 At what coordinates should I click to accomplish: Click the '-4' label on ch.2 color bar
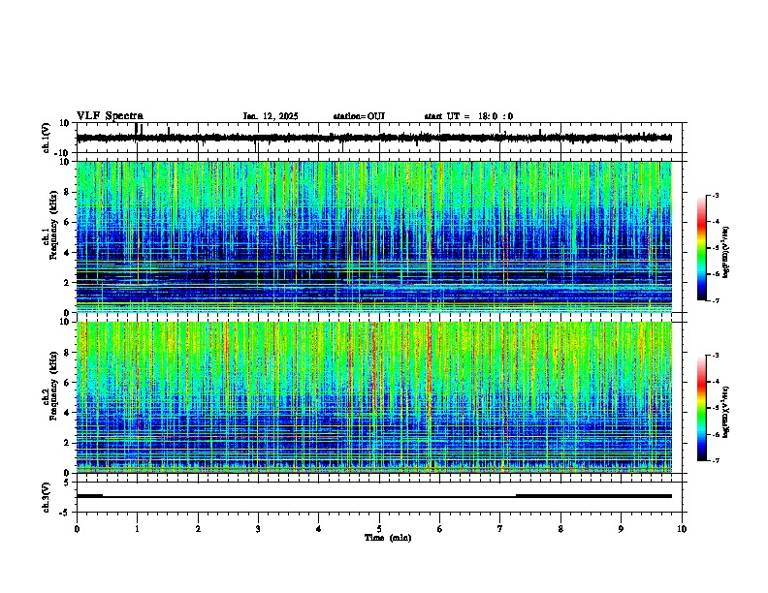[716, 382]
